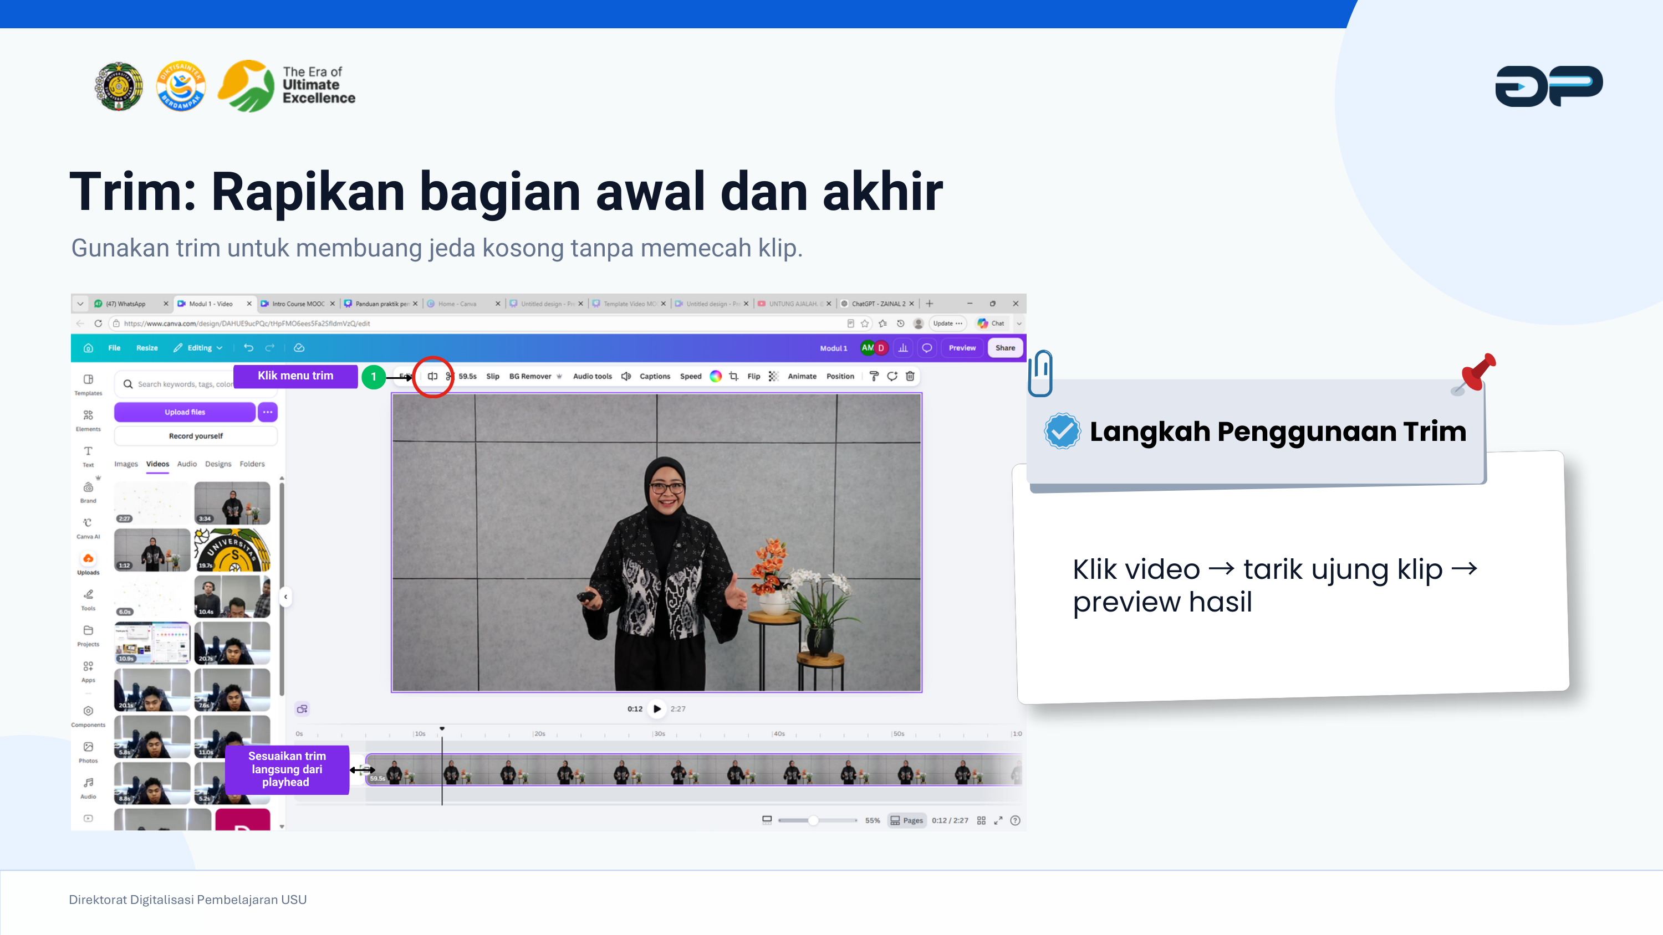Screen dimensions: 1663x935
Task: Open Audio tools in the toolbar
Action: click(x=592, y=376)
